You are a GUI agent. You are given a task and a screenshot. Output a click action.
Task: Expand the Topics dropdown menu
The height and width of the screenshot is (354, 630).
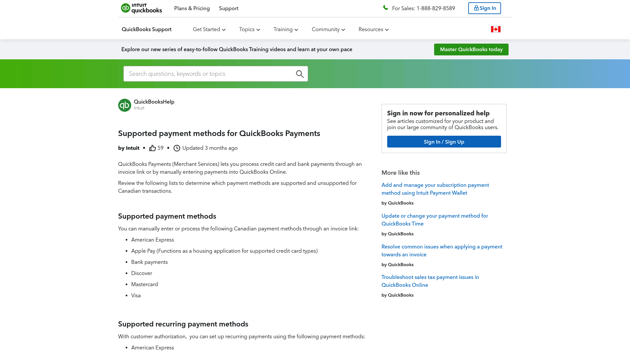click(250, 29)
